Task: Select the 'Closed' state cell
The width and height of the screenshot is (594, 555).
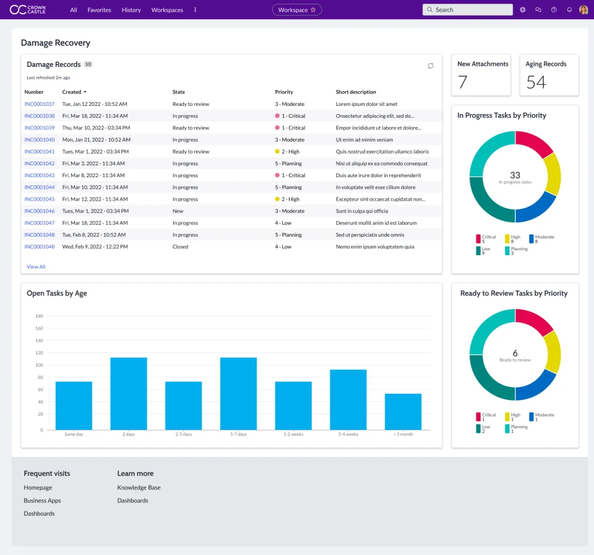Action: pos(180,247)
